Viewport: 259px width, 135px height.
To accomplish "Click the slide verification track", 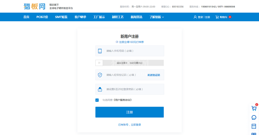I will tap(129, 63).
